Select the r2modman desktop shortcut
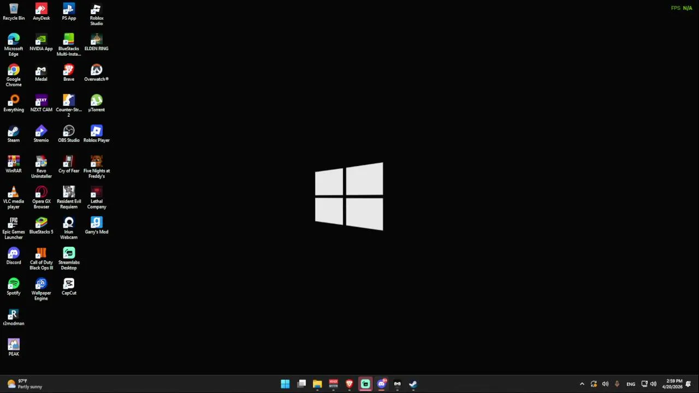 pos(14,318)
